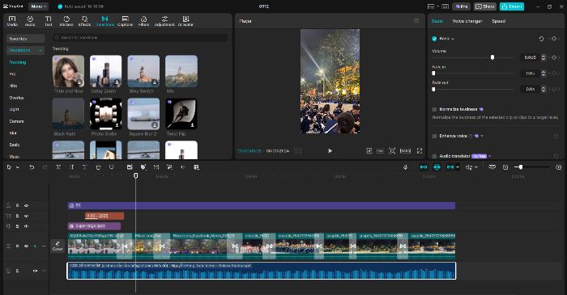Enable Normalize loudness checkbox
The width and height of the screenshot is (567, 295).
coord(434,109)
